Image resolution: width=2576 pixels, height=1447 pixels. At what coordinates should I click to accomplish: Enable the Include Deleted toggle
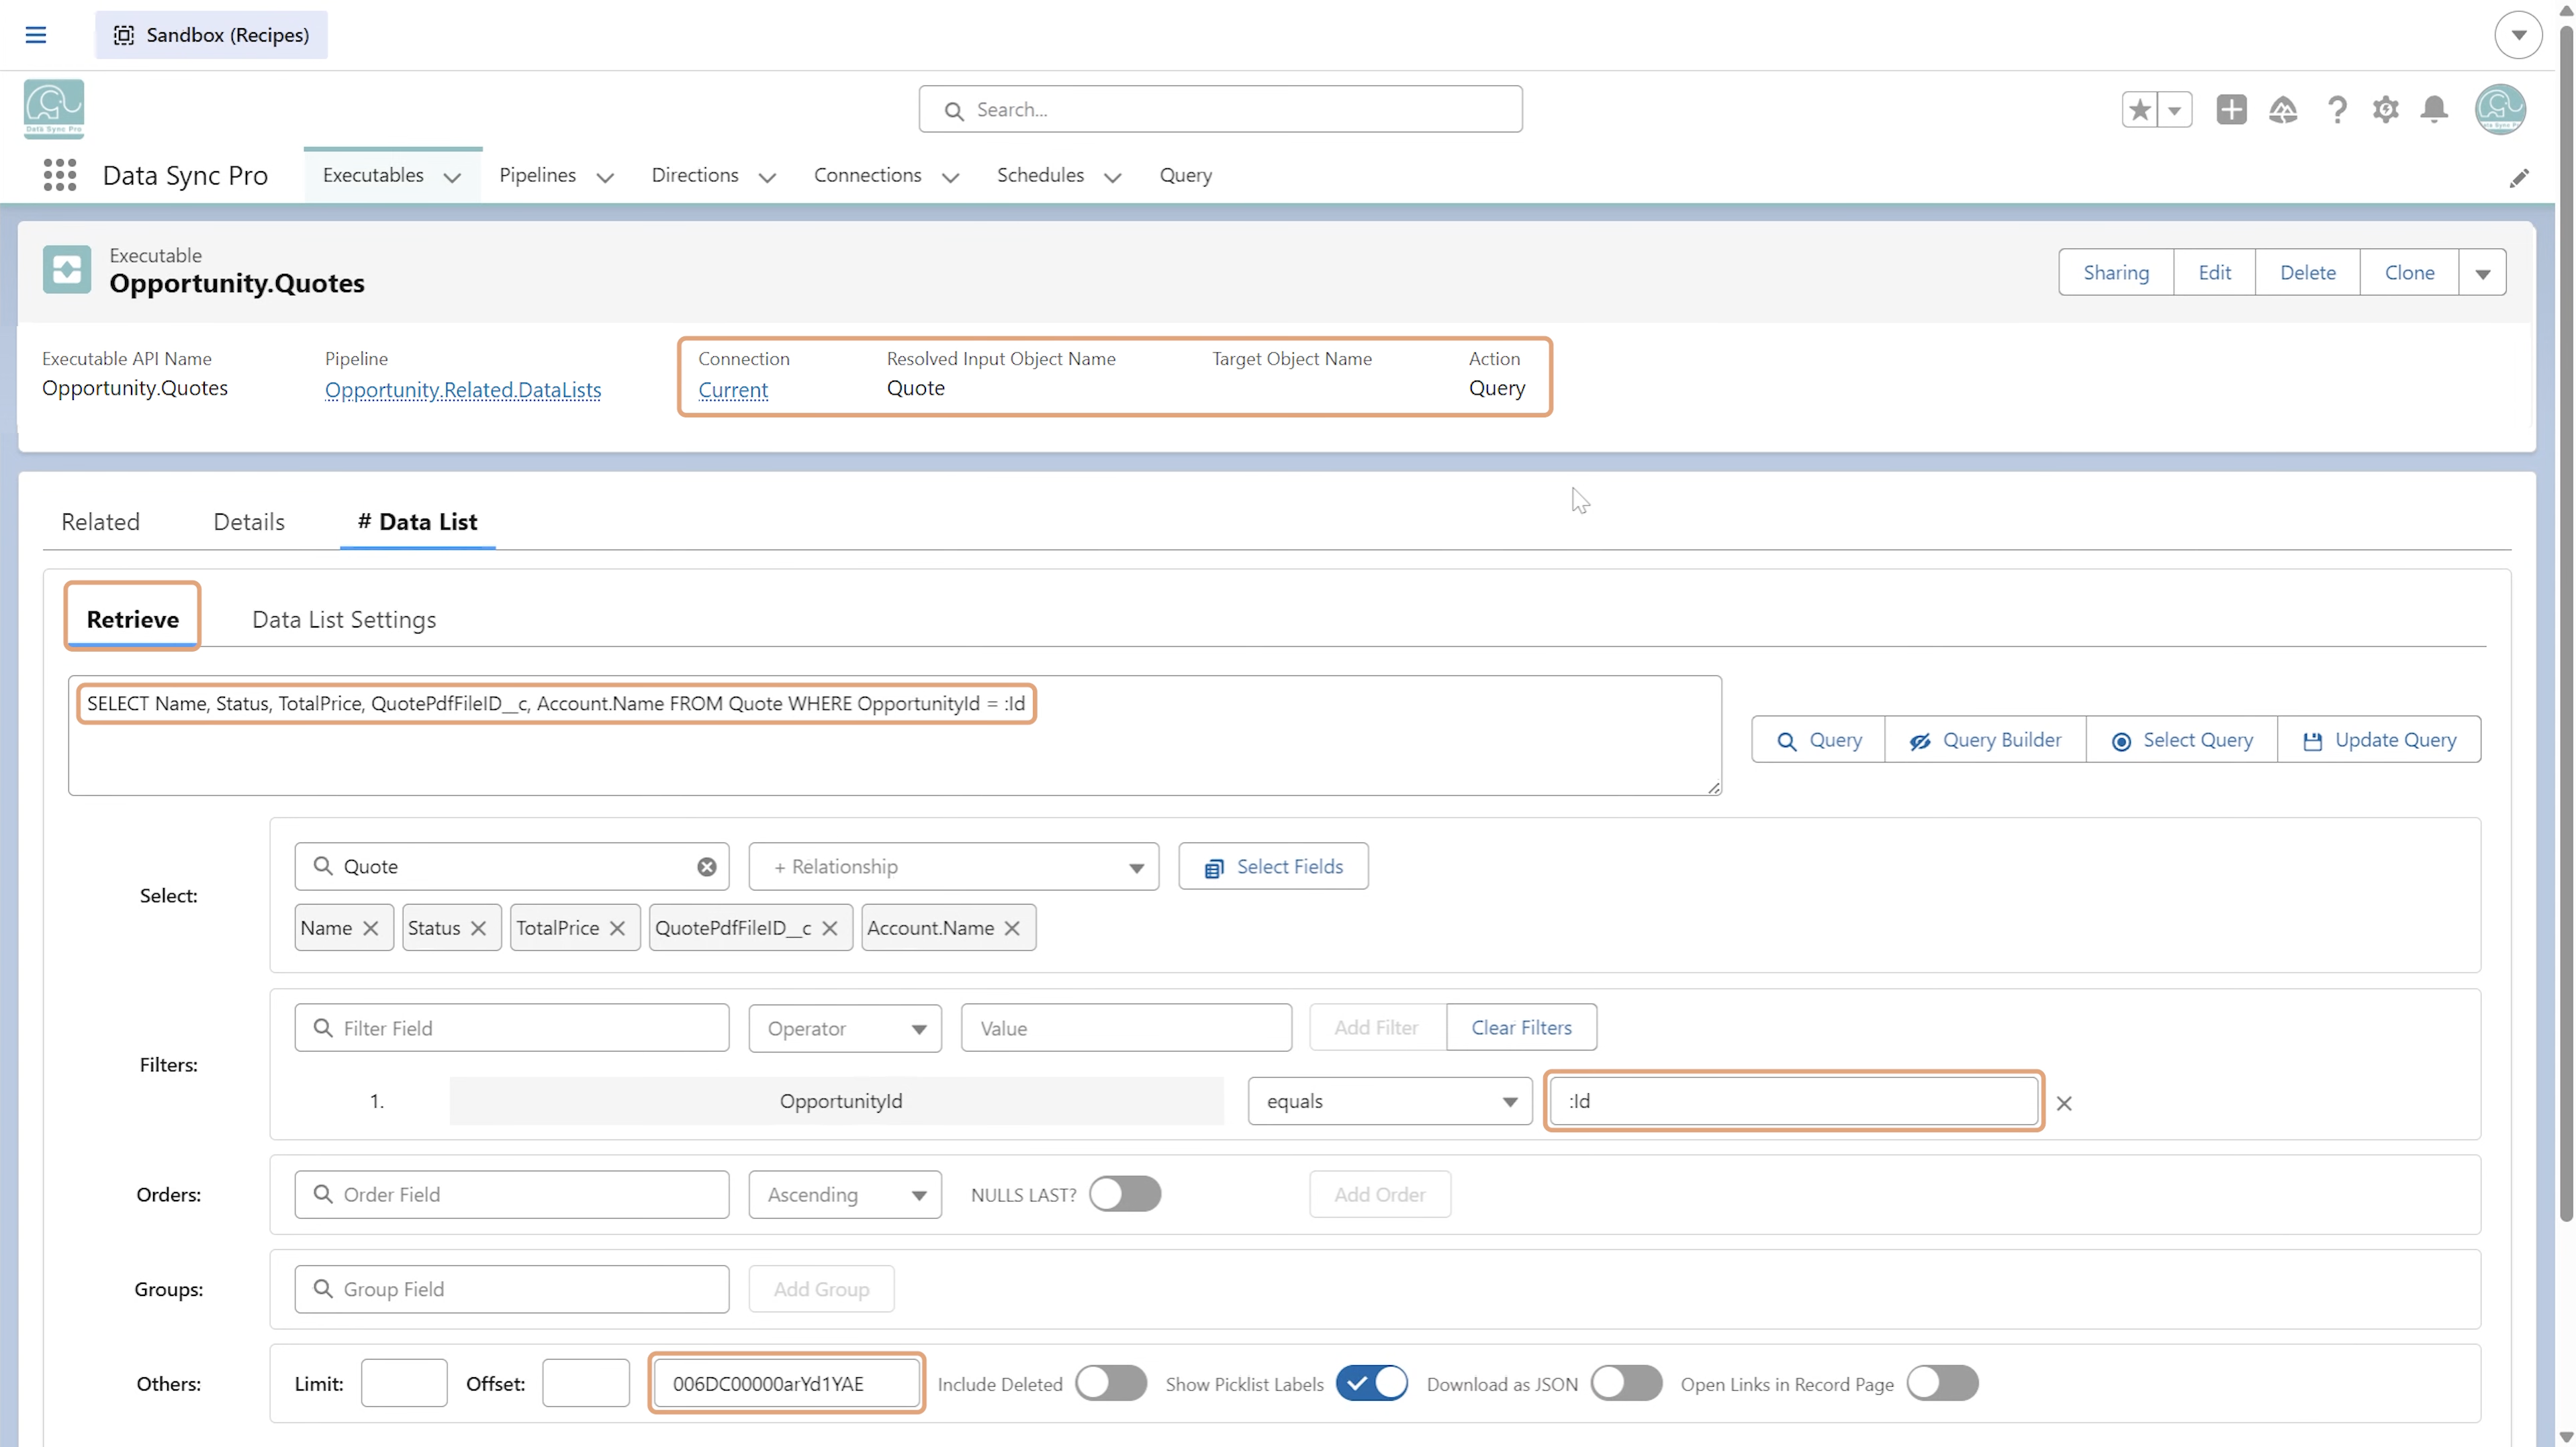1111,1384
